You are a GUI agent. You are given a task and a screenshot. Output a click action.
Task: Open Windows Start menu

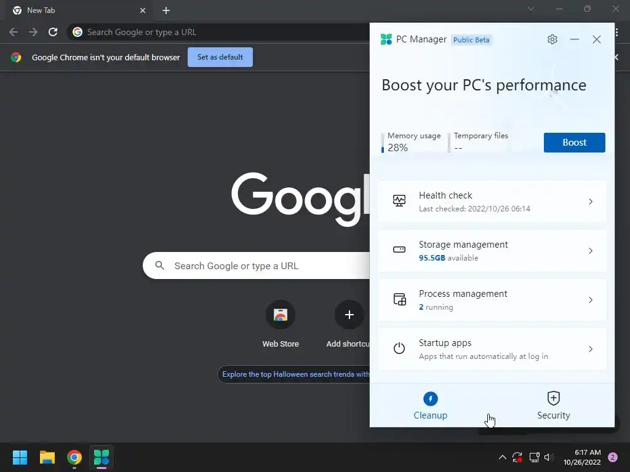click(x=20, y=457)
